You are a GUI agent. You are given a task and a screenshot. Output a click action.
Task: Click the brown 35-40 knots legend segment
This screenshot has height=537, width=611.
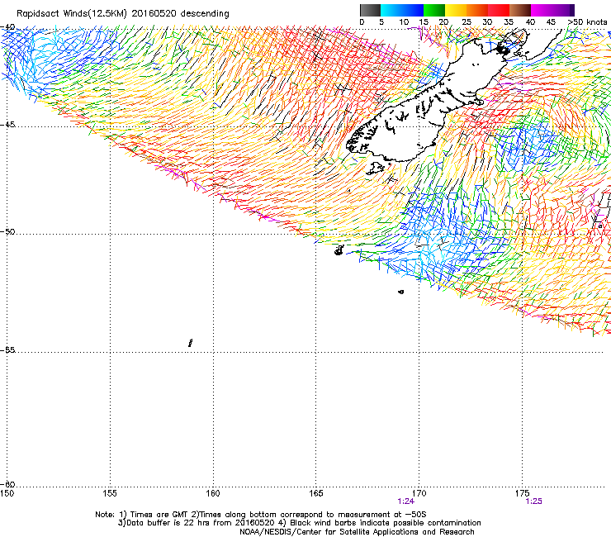520,10
